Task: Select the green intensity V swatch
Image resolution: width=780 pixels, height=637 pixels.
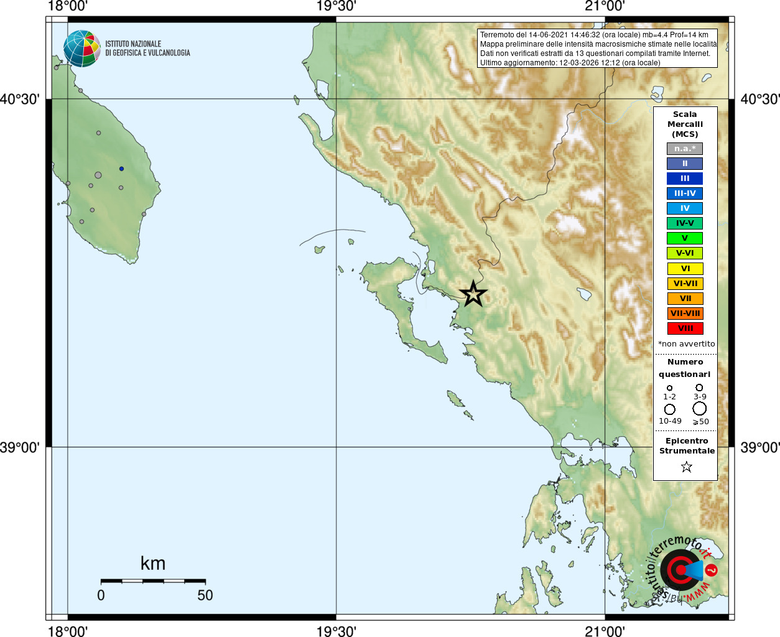Action: pyautogui.click(x=685, y=238)
